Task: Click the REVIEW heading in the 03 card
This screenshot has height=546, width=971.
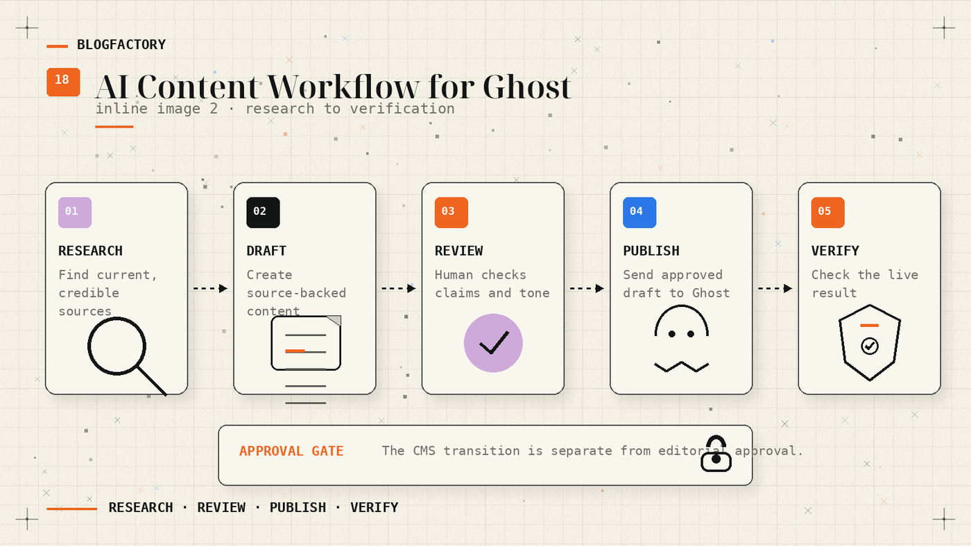Action: (x=459, y=251)
